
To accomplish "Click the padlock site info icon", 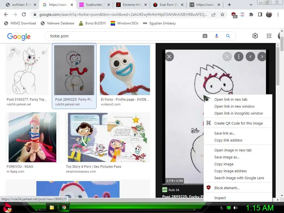I will (35, 14).
